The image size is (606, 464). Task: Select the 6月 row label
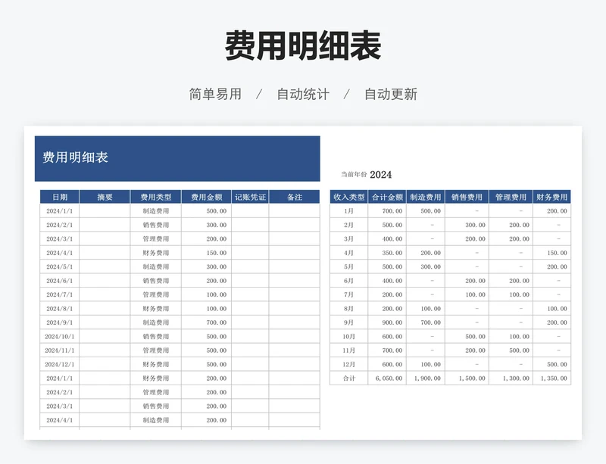click(x=348, y=281)
